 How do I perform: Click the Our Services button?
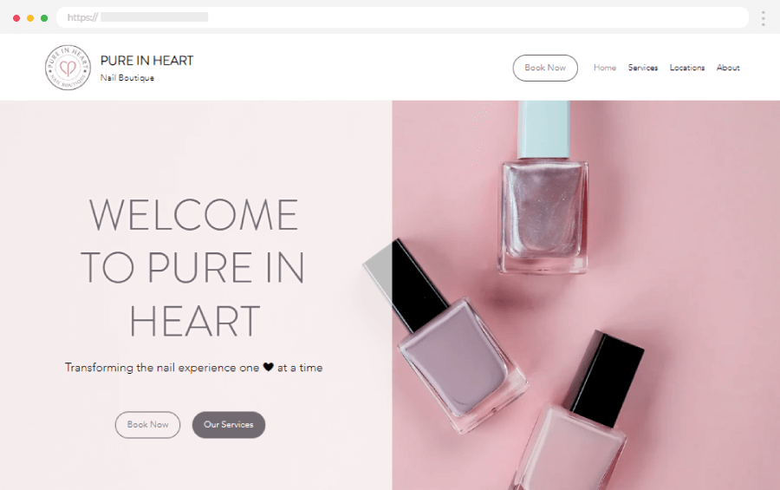(229, 425)
